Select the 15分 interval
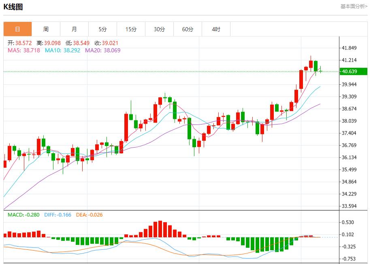 pyautogui.click(x=131, y=29)
